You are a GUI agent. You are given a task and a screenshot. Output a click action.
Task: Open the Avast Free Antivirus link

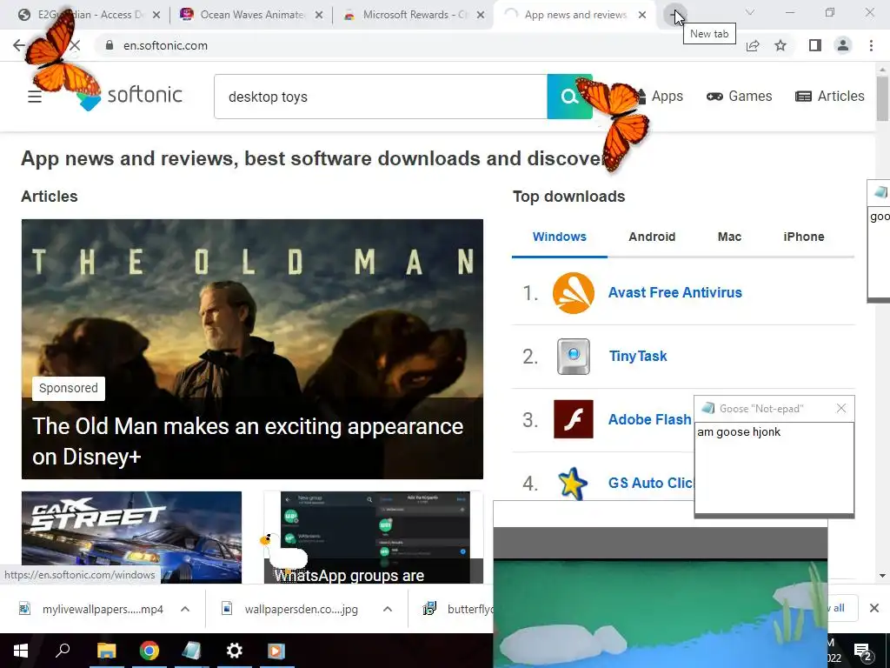674,292
